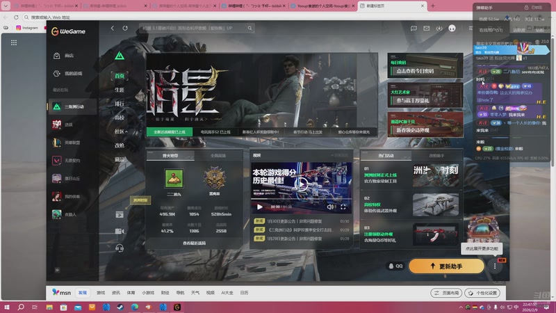Click 个性化设置 button on msn page

tap(482, 293)
